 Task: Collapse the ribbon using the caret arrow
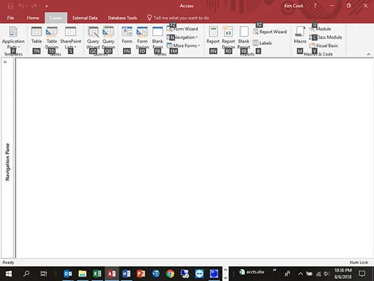[368, 54]
